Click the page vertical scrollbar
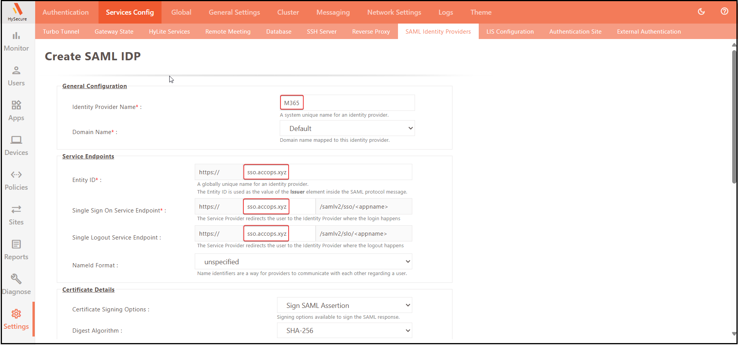The image size is (738, 345). pos(734,116)
